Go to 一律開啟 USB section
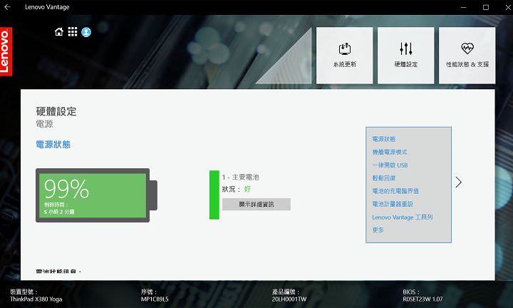 [x=390, y=165]
